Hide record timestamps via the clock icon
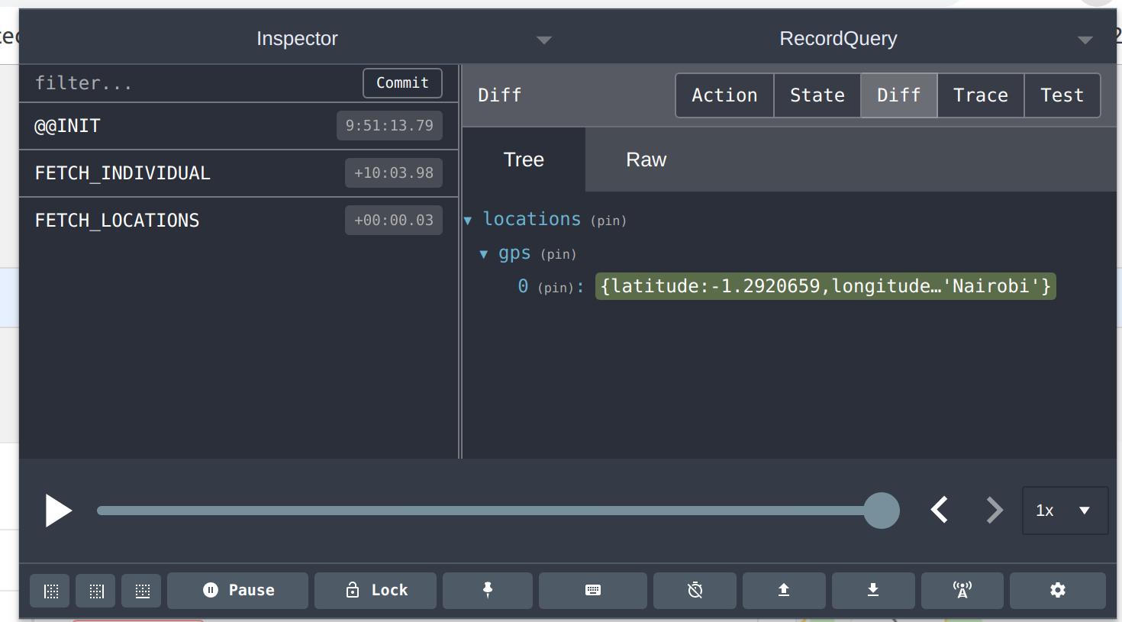 [x=694, y=590]
